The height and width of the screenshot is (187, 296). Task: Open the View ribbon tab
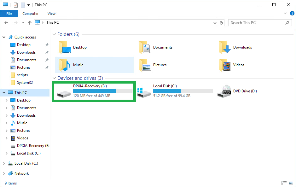click(51, 14)
